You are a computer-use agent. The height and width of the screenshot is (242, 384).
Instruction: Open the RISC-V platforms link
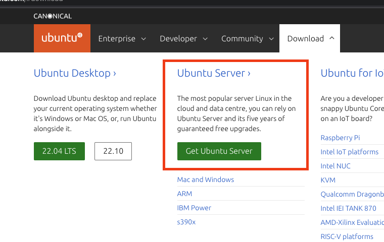point(347,236)
